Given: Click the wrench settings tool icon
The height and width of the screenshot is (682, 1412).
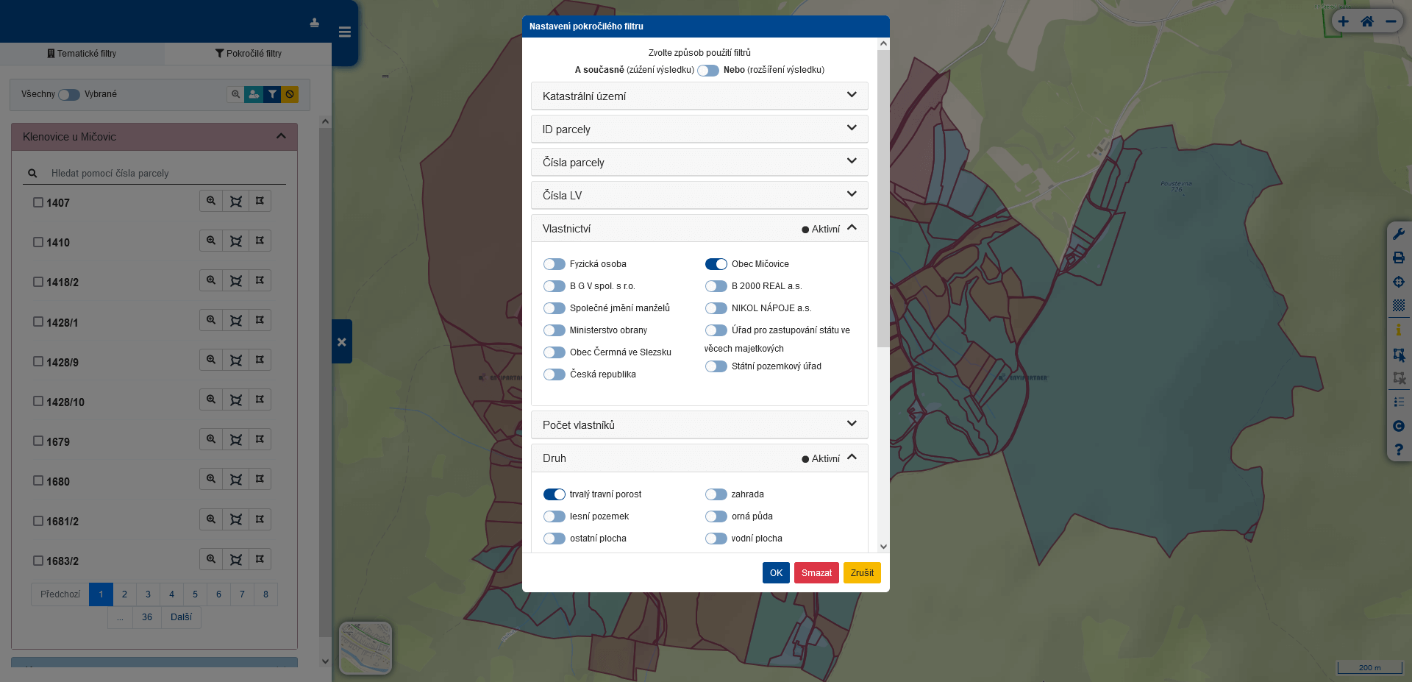Looking at the screenshot, I should pyautogui.click(x=1399, y=234).
